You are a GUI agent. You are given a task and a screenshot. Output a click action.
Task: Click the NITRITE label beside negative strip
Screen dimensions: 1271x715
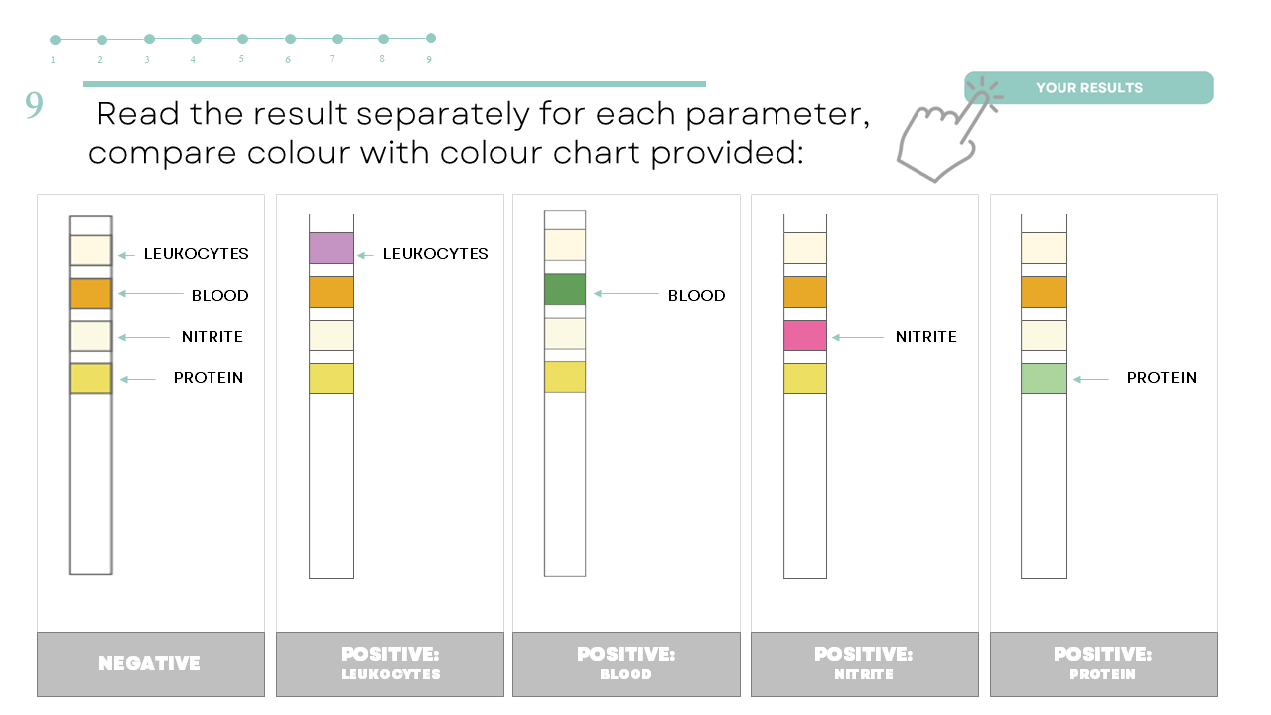tap(212, 337)
